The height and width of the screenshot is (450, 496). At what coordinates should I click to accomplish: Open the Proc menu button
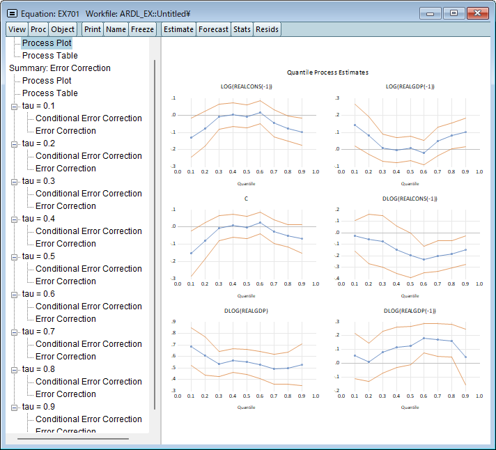coord(38,29)
